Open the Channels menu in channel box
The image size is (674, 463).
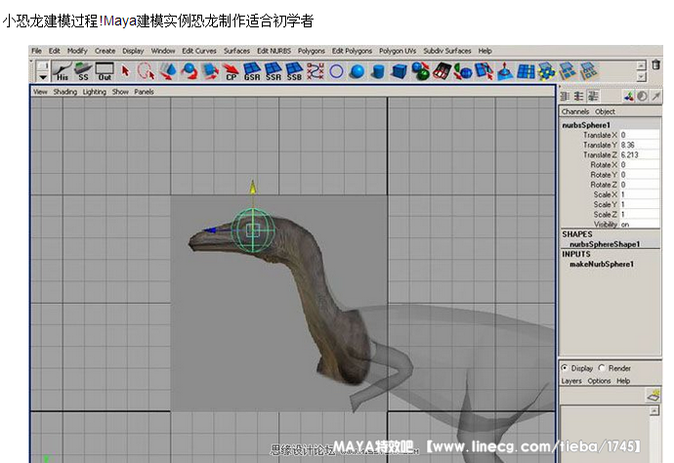point(575,111)
